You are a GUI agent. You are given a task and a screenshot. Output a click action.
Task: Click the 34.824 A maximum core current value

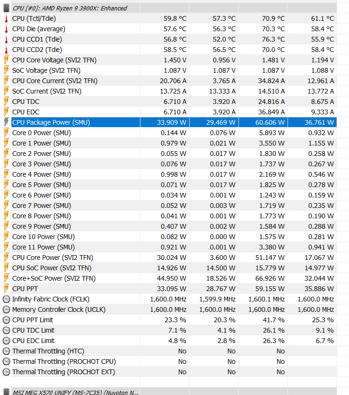pos(271,81)
